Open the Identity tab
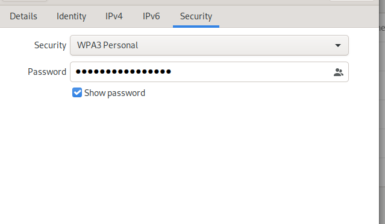Image resolution: width=385 pixels, height=224 pixels. (x=72, y=16)
